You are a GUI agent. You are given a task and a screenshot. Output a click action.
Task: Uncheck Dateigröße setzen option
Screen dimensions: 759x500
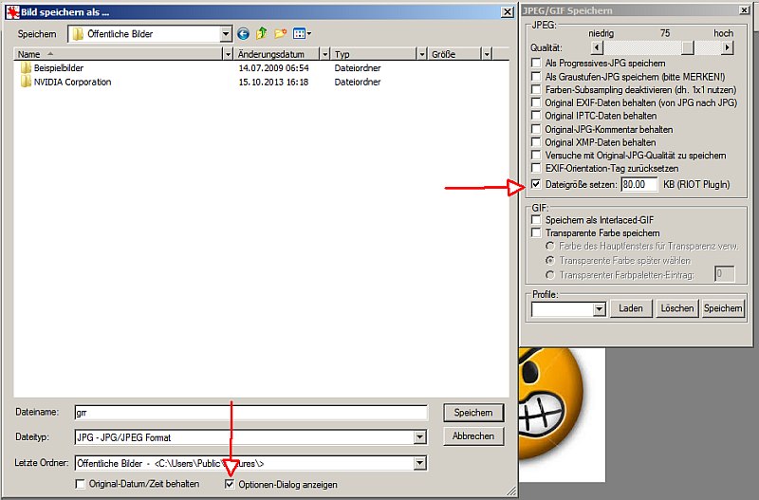pyautogui.click(x=537, y=183)
